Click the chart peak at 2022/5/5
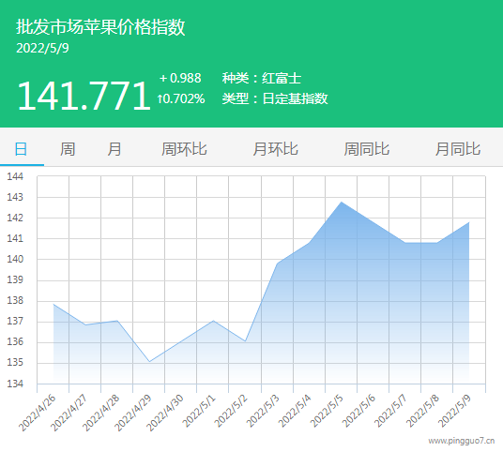 342,202
